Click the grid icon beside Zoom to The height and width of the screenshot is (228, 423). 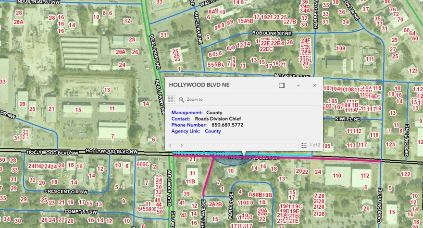[170, 99]
